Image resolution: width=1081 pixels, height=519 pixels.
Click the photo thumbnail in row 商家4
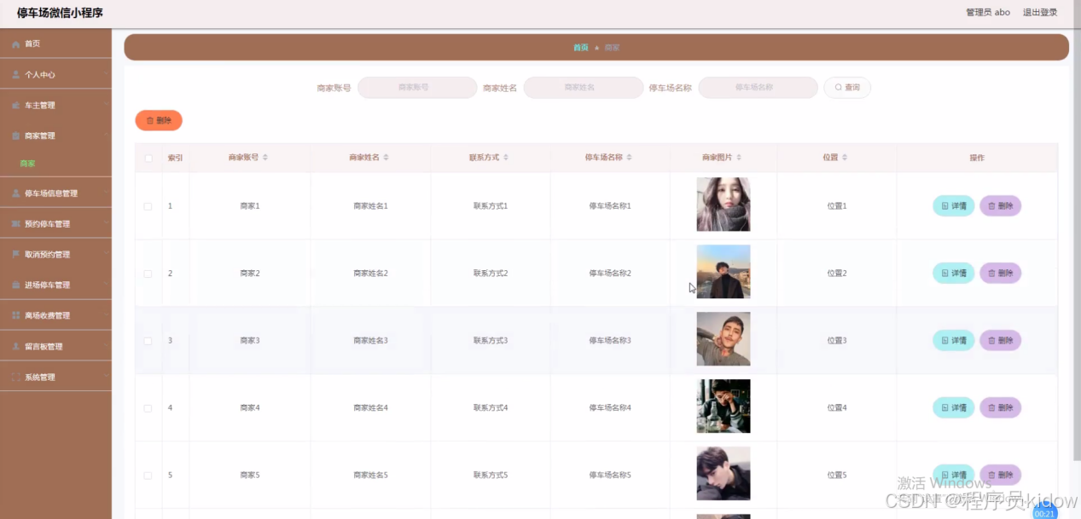pos(724,407)
